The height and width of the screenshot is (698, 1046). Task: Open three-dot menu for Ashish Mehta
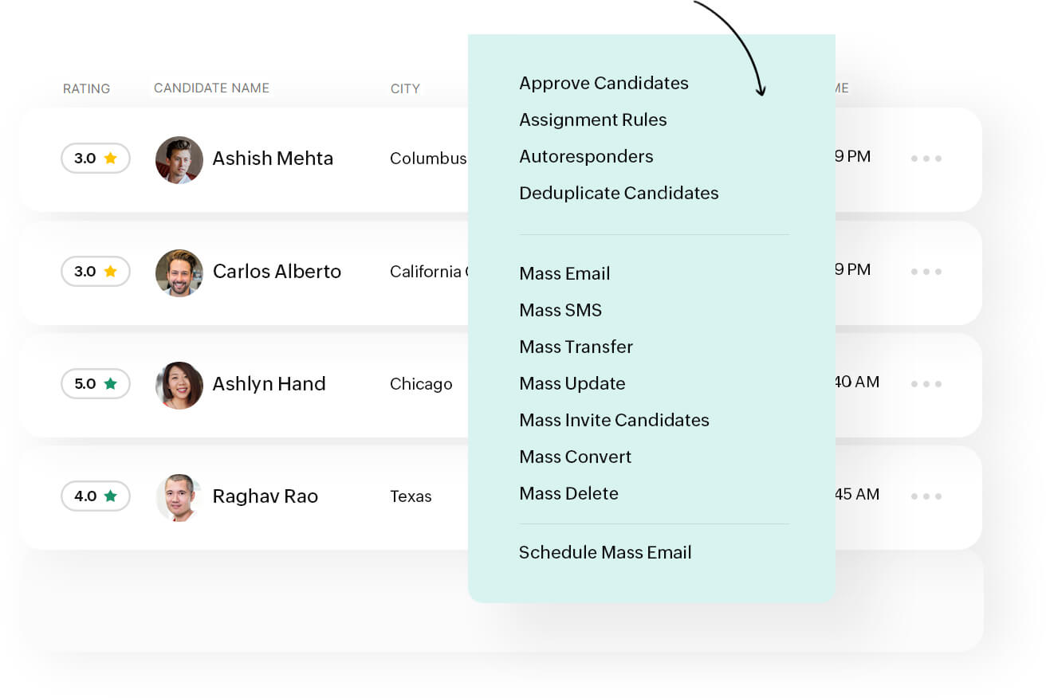click(926, 159)
